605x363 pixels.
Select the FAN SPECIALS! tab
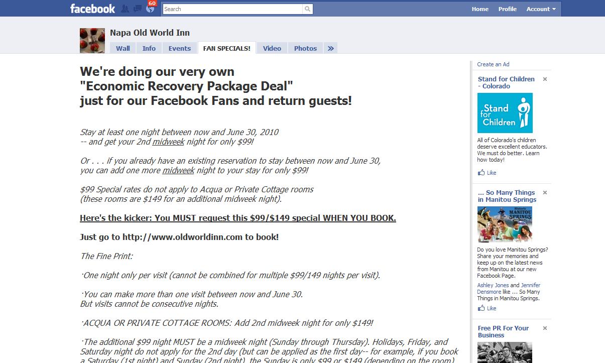pos(227,48)
